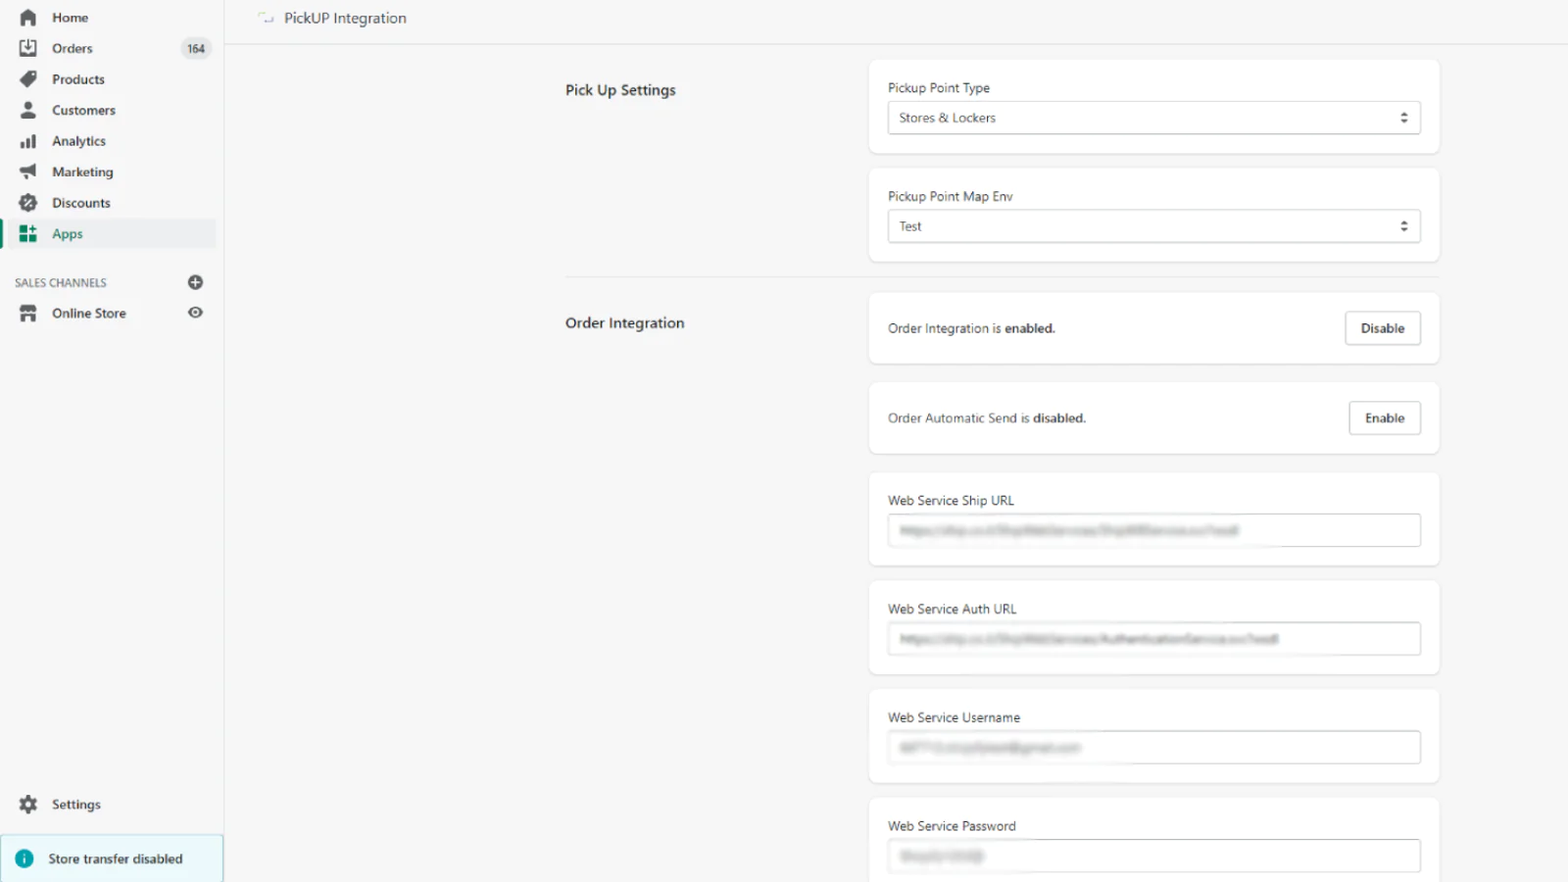Viewport: 1568px width, 882px height.
Task: Focus the Web Service Username field
Action: tap(1153, 748)
